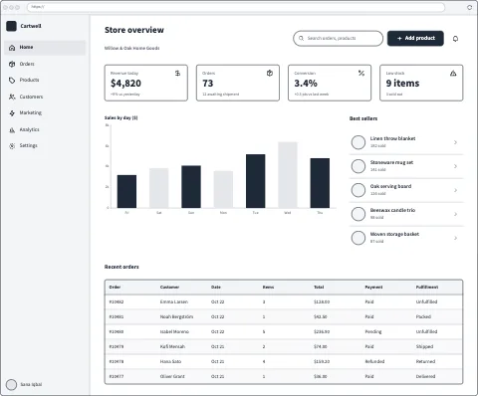This screenshot has height=396, width=478.
Task: Click the Shipped fulfillment status
Action: [424, 347]
